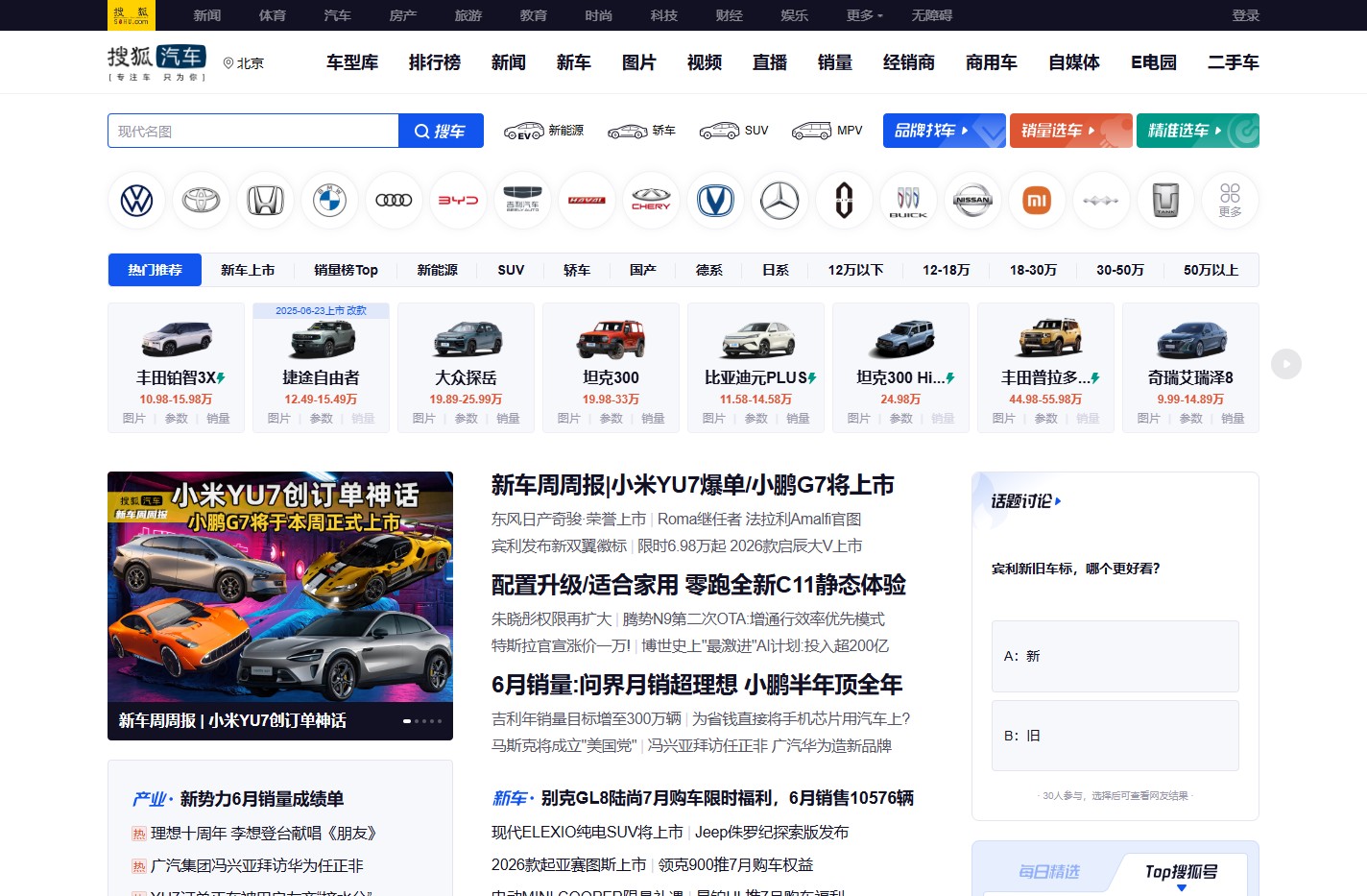The height and width of the screenshot is (896, 1367).
Task: Open the 精准选车 button
Action: click(1198, 131)
